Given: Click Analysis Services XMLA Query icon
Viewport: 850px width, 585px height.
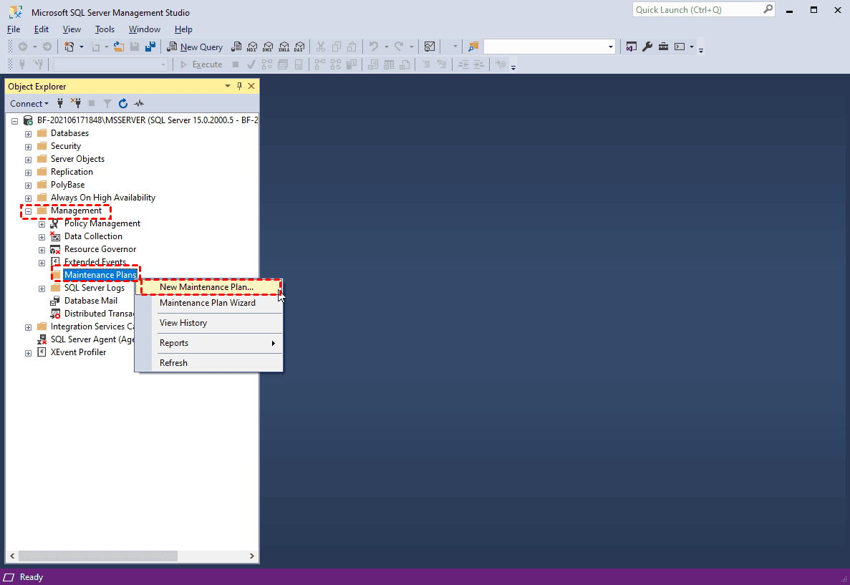Looking at the screenshot, I should point(284,47).
